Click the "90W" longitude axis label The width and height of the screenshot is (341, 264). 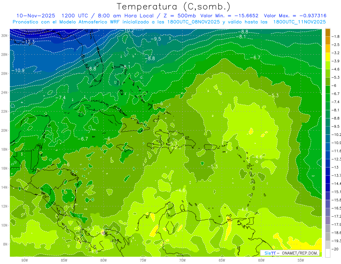pos(25,261)
